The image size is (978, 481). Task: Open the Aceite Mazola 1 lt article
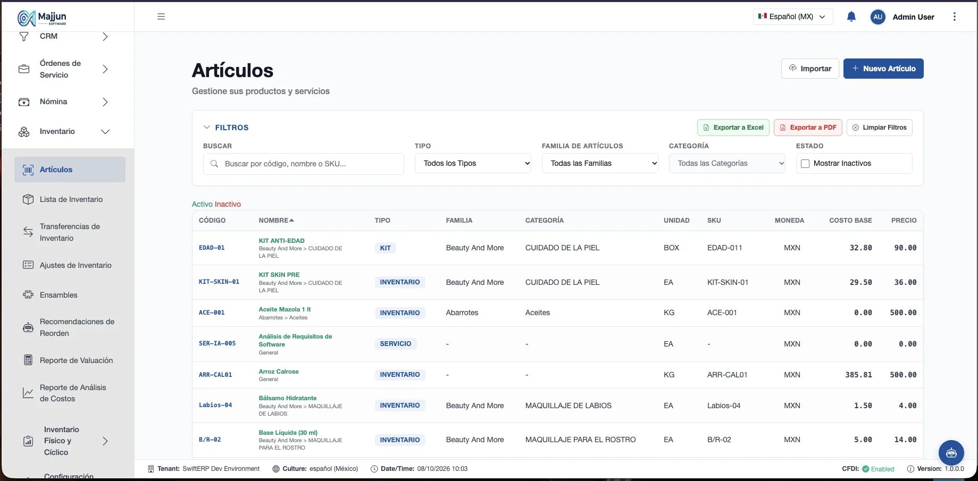coord(285,309)
